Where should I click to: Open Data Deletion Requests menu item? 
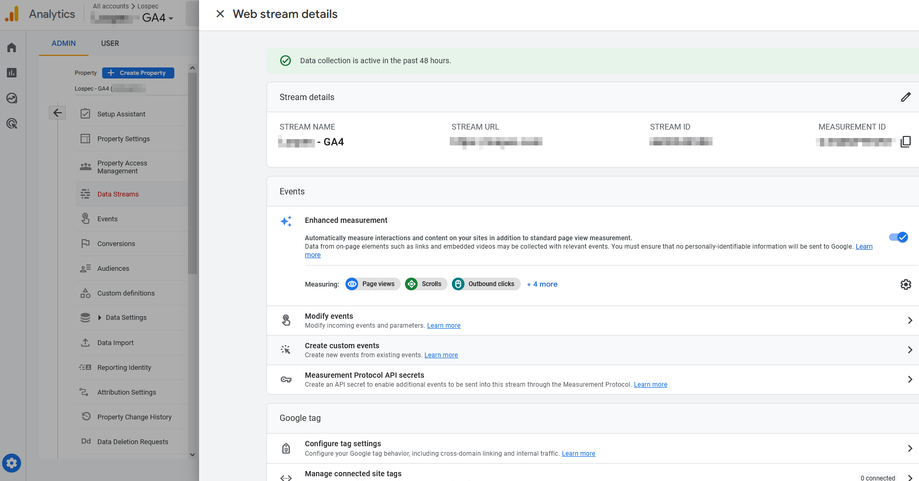[x=132, y=441]
